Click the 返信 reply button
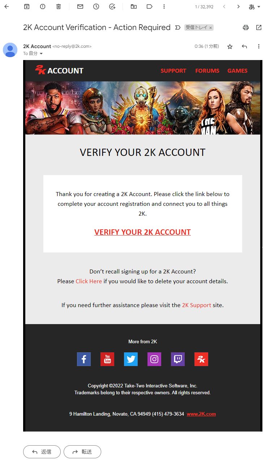Screen dimensions: 270x463 pyautogui.click(x=42, y=452)
